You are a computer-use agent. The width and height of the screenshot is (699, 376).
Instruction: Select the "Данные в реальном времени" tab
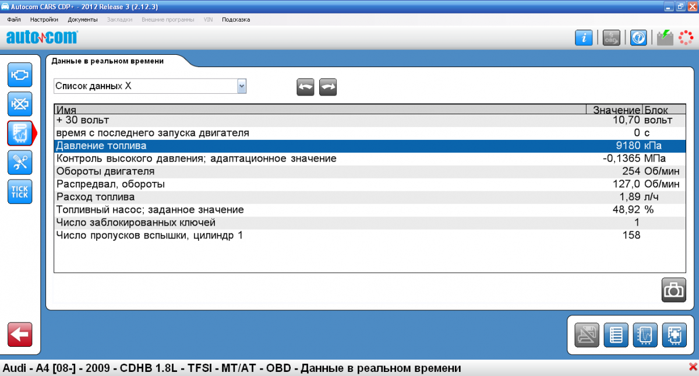(x=108, y=61)
